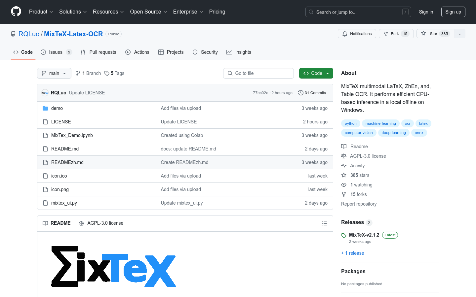Open icon.ico file
The width and height of the screenshot is (476, 297).
59,176
